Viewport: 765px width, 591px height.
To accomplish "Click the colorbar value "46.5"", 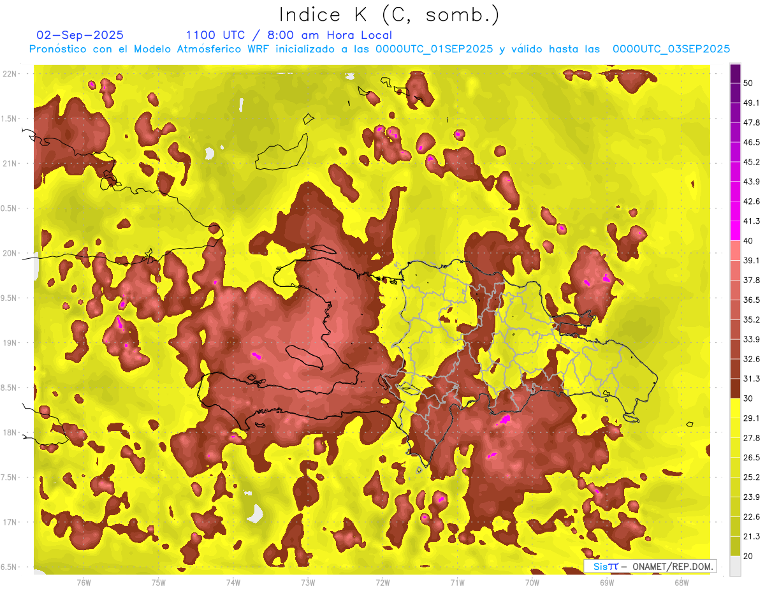I will pos(751,142).
